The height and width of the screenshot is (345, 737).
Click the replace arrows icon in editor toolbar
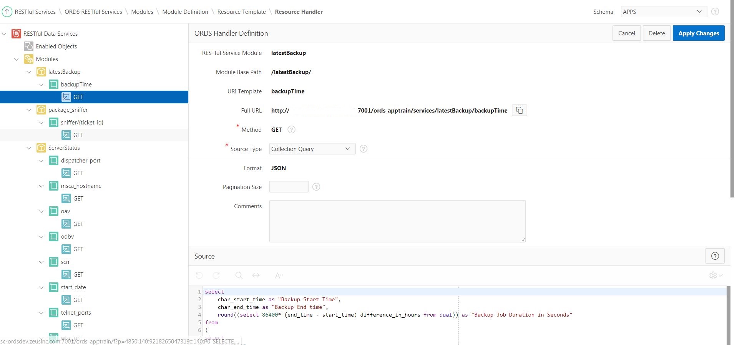[256, 275]
